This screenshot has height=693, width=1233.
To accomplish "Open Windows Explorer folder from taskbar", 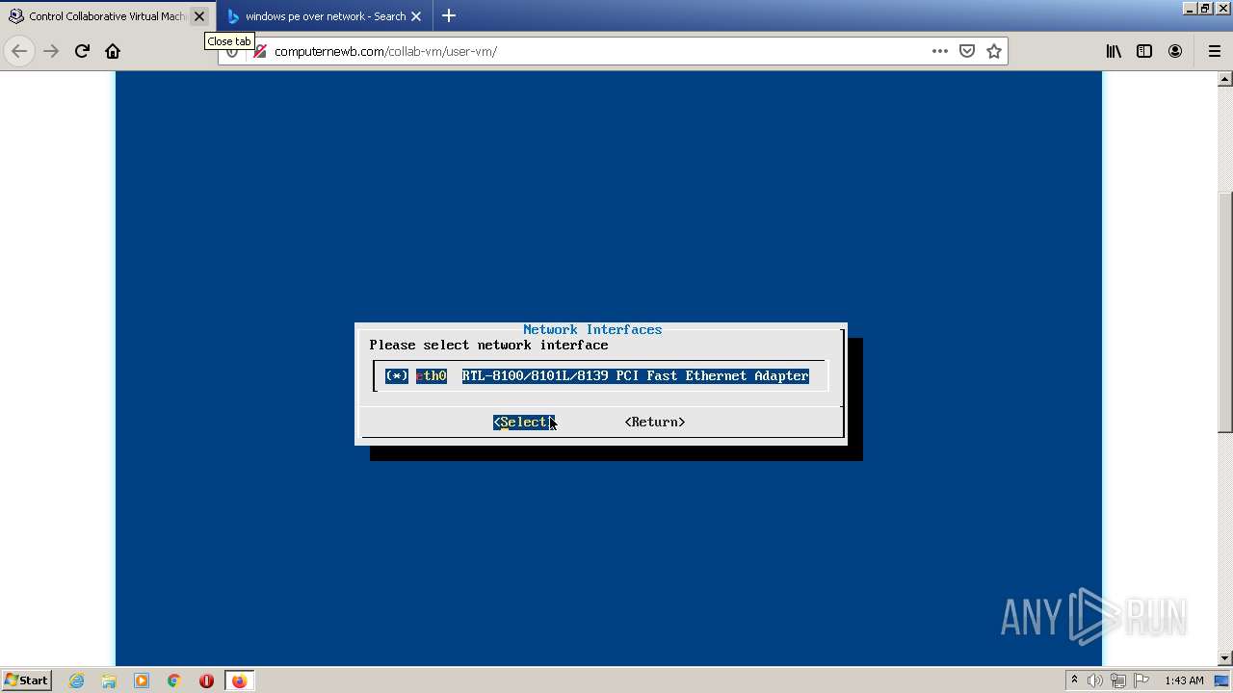I will click(x=109, y=680).
